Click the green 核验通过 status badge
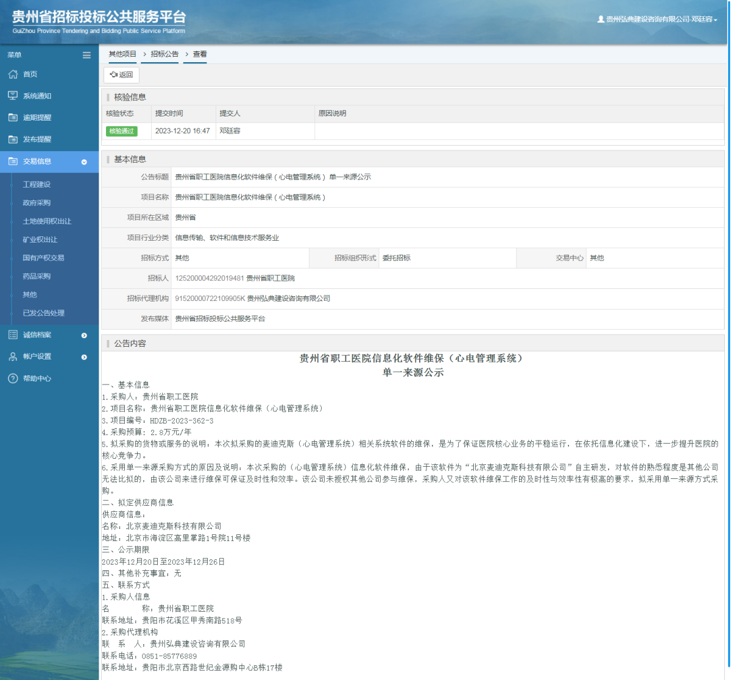This screenshot has width=731, height=680. click(x=122, y=131)
